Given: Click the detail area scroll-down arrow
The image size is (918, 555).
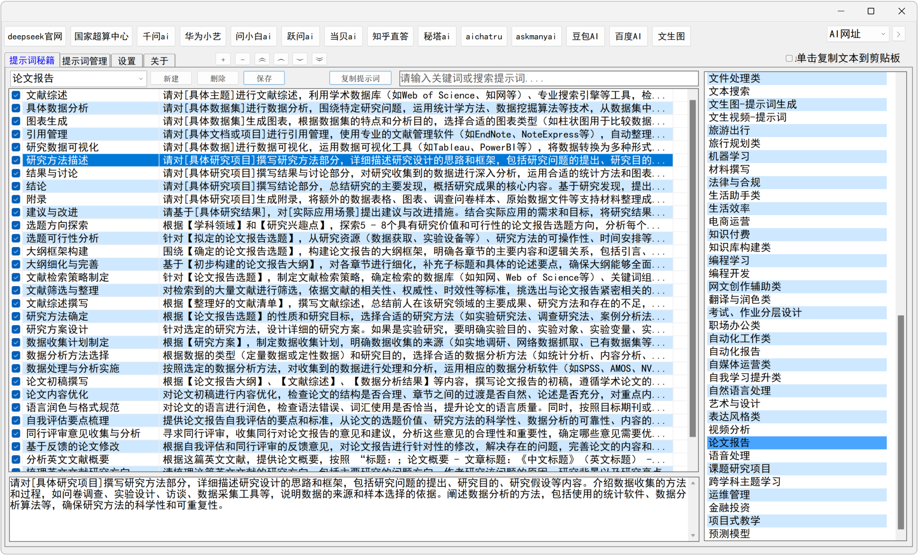Looking at the screenshot, I should point(693,535).
